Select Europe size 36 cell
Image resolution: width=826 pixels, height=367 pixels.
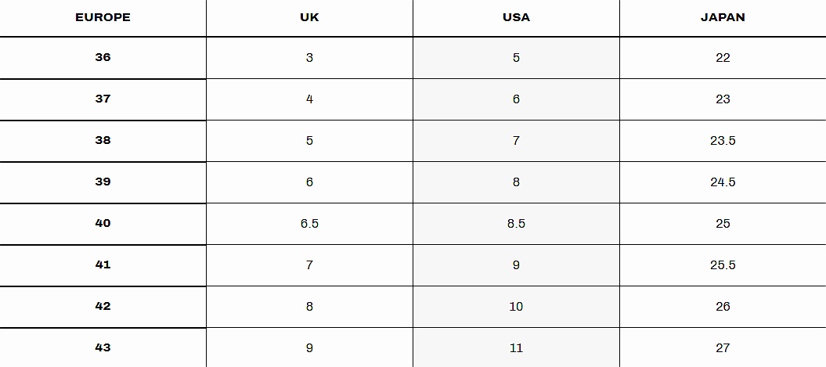coord(103,58)
